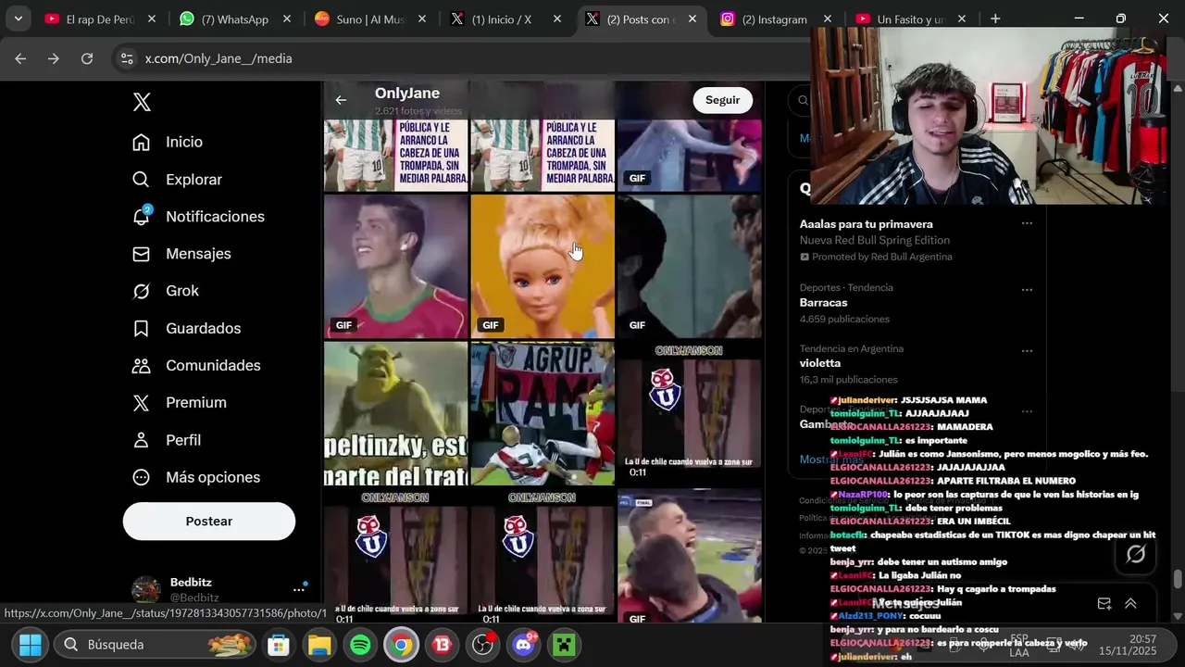Click the Bedbitz profile avatar
The height and width of the screenshot is (667, 1185).
[146, 589]
